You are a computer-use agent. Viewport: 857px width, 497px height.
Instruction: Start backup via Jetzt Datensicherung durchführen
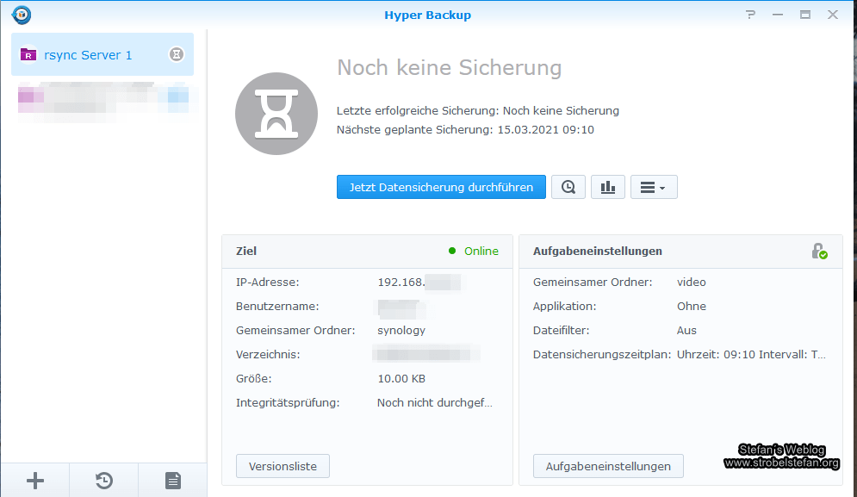click(x=441, y=186)
